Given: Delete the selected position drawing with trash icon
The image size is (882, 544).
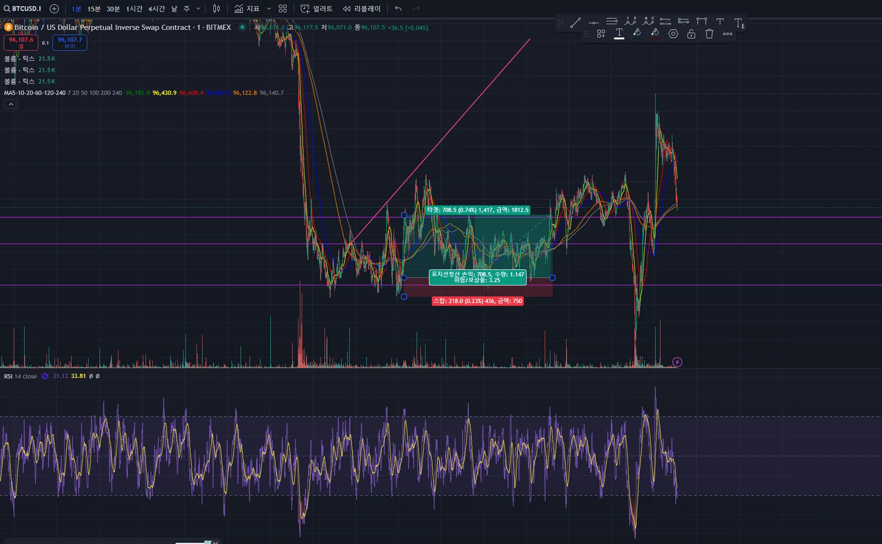Looking at the screenshot, I should click(x=709, y=34).
